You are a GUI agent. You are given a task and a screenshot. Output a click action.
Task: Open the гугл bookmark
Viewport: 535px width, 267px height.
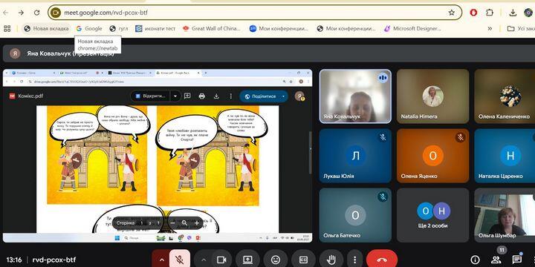pyautogui.click(x=119, y=29)
